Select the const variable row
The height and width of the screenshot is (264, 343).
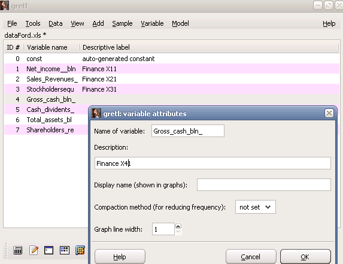[171, 59]
